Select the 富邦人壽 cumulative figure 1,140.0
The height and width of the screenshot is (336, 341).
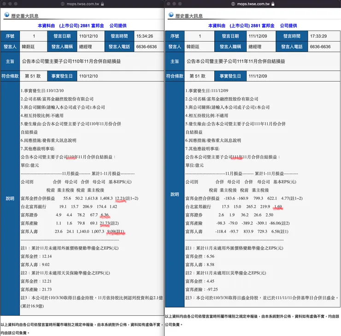(82, 231)
